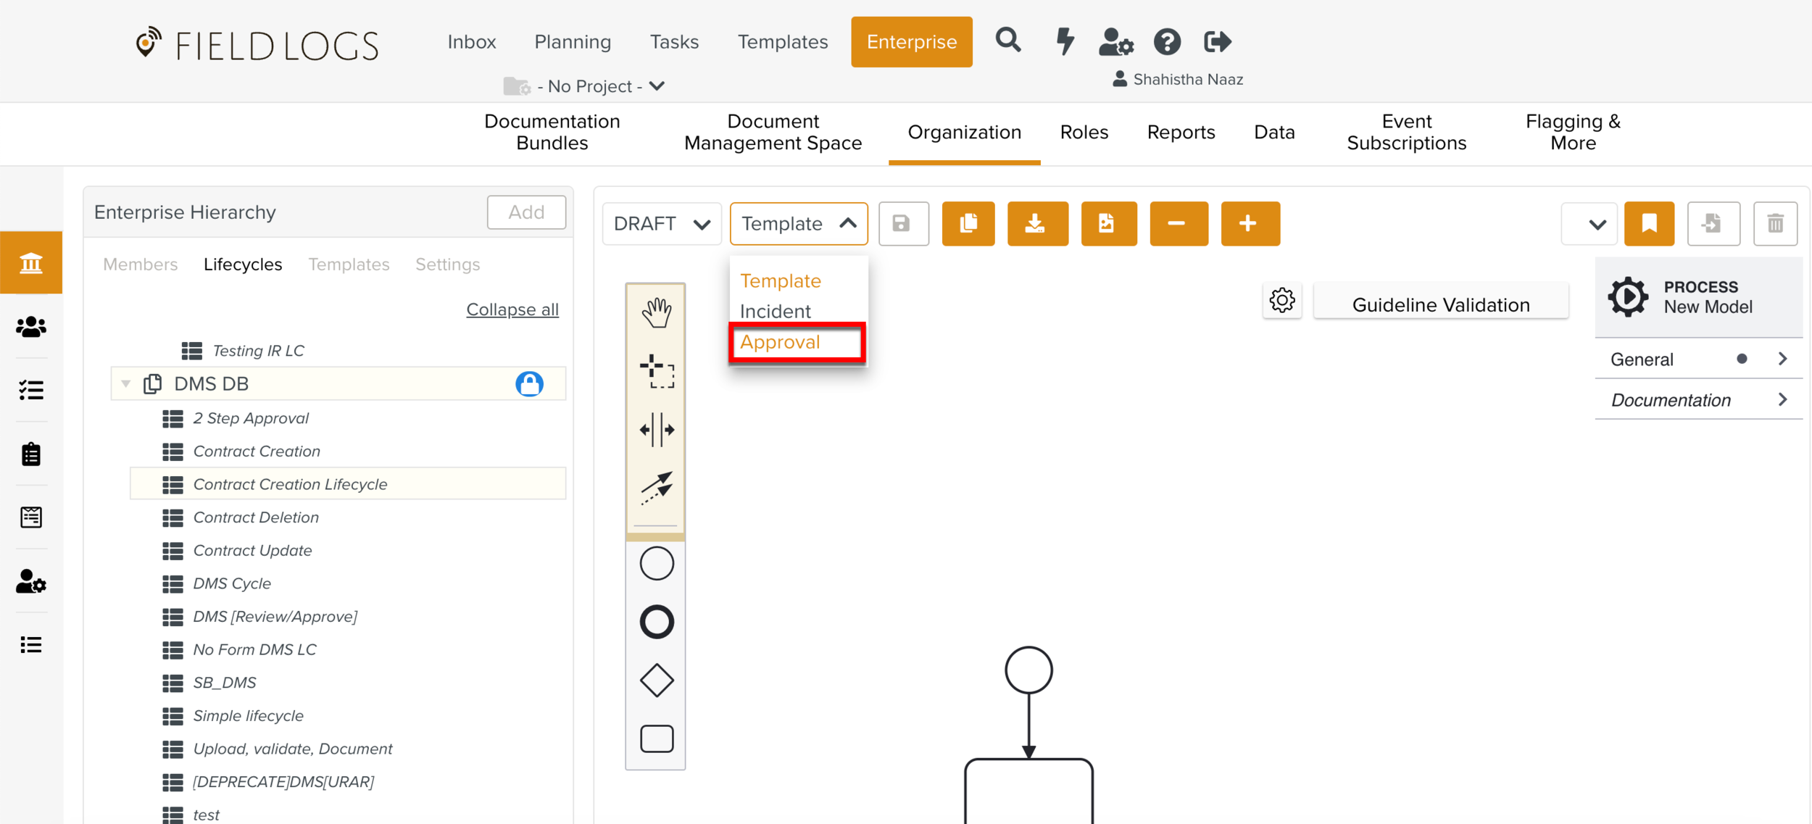Viewport: 1812px width, 824px height.
Task: Choose the Space tool in palette
Action: [656, 430]
